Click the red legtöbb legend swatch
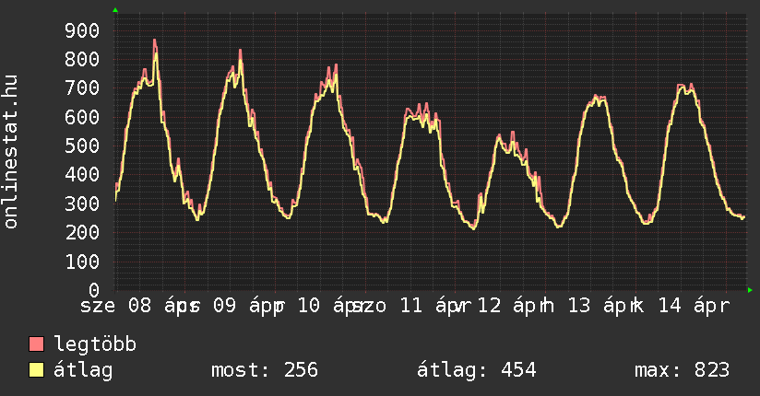The width and height of the screenshot is (760, 396). click(x=37, y=344)
